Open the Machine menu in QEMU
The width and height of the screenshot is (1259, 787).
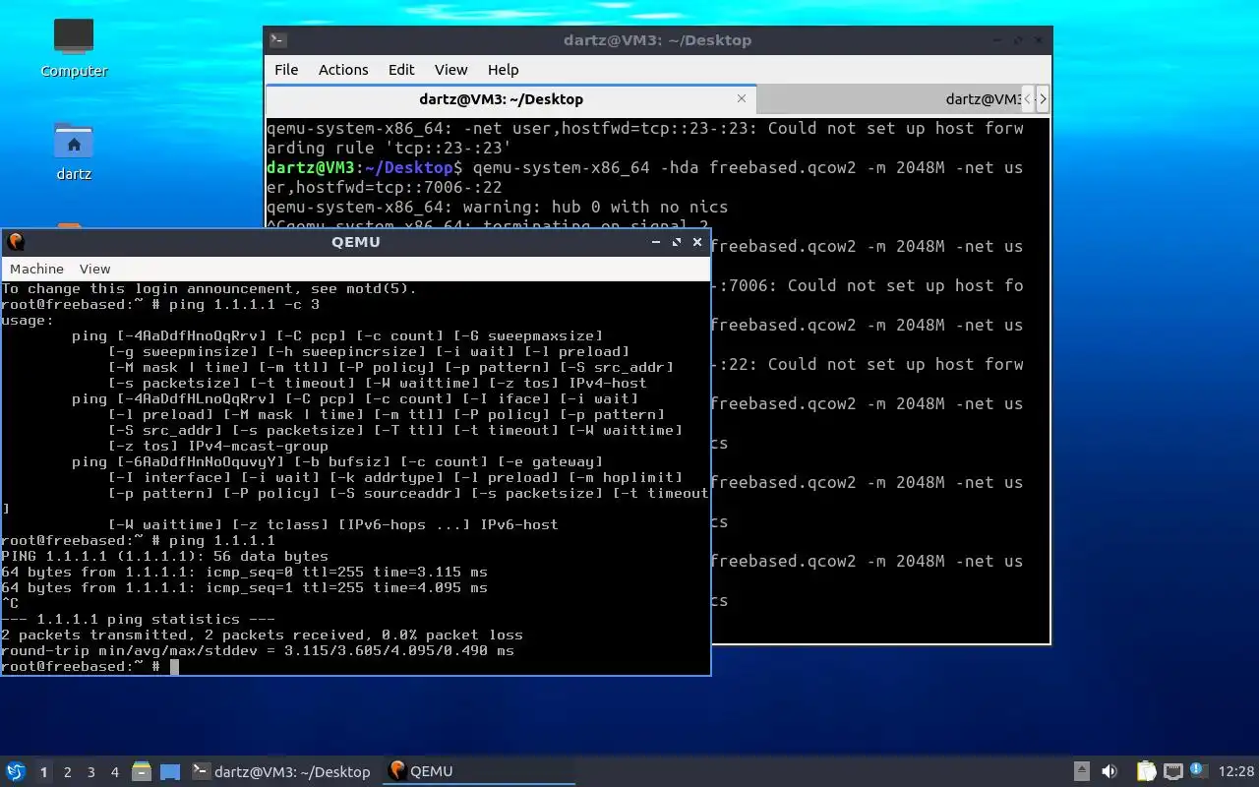click(x=36, y=269)
